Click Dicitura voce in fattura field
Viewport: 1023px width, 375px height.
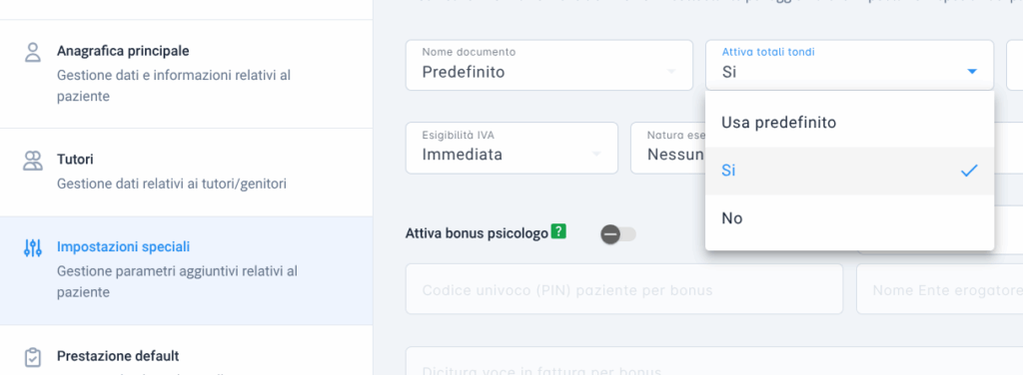point(713,361)
